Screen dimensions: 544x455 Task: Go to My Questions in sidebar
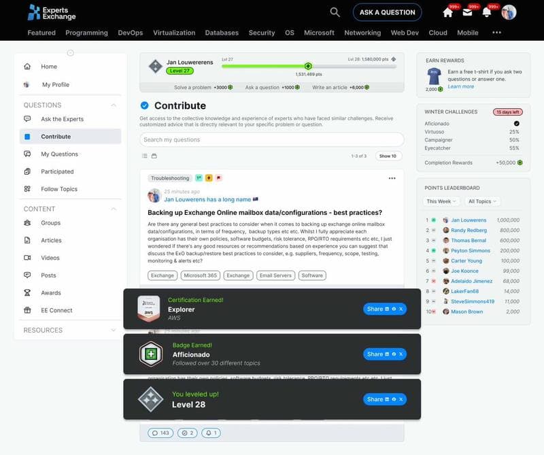point(59,154)
